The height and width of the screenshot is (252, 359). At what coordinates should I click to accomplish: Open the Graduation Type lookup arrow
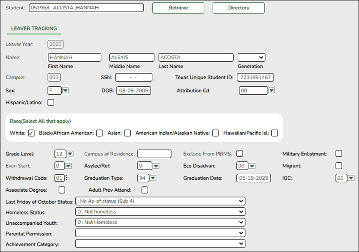pos(153,178)
